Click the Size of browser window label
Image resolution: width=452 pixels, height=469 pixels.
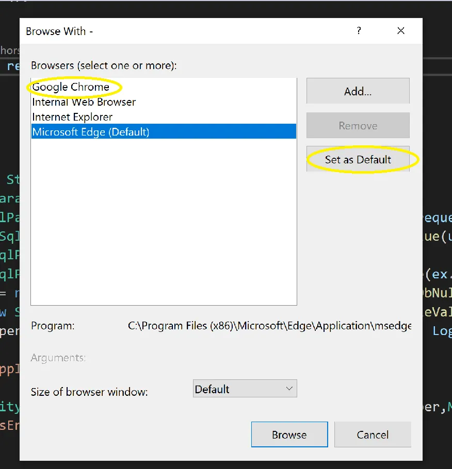point(89,392)
